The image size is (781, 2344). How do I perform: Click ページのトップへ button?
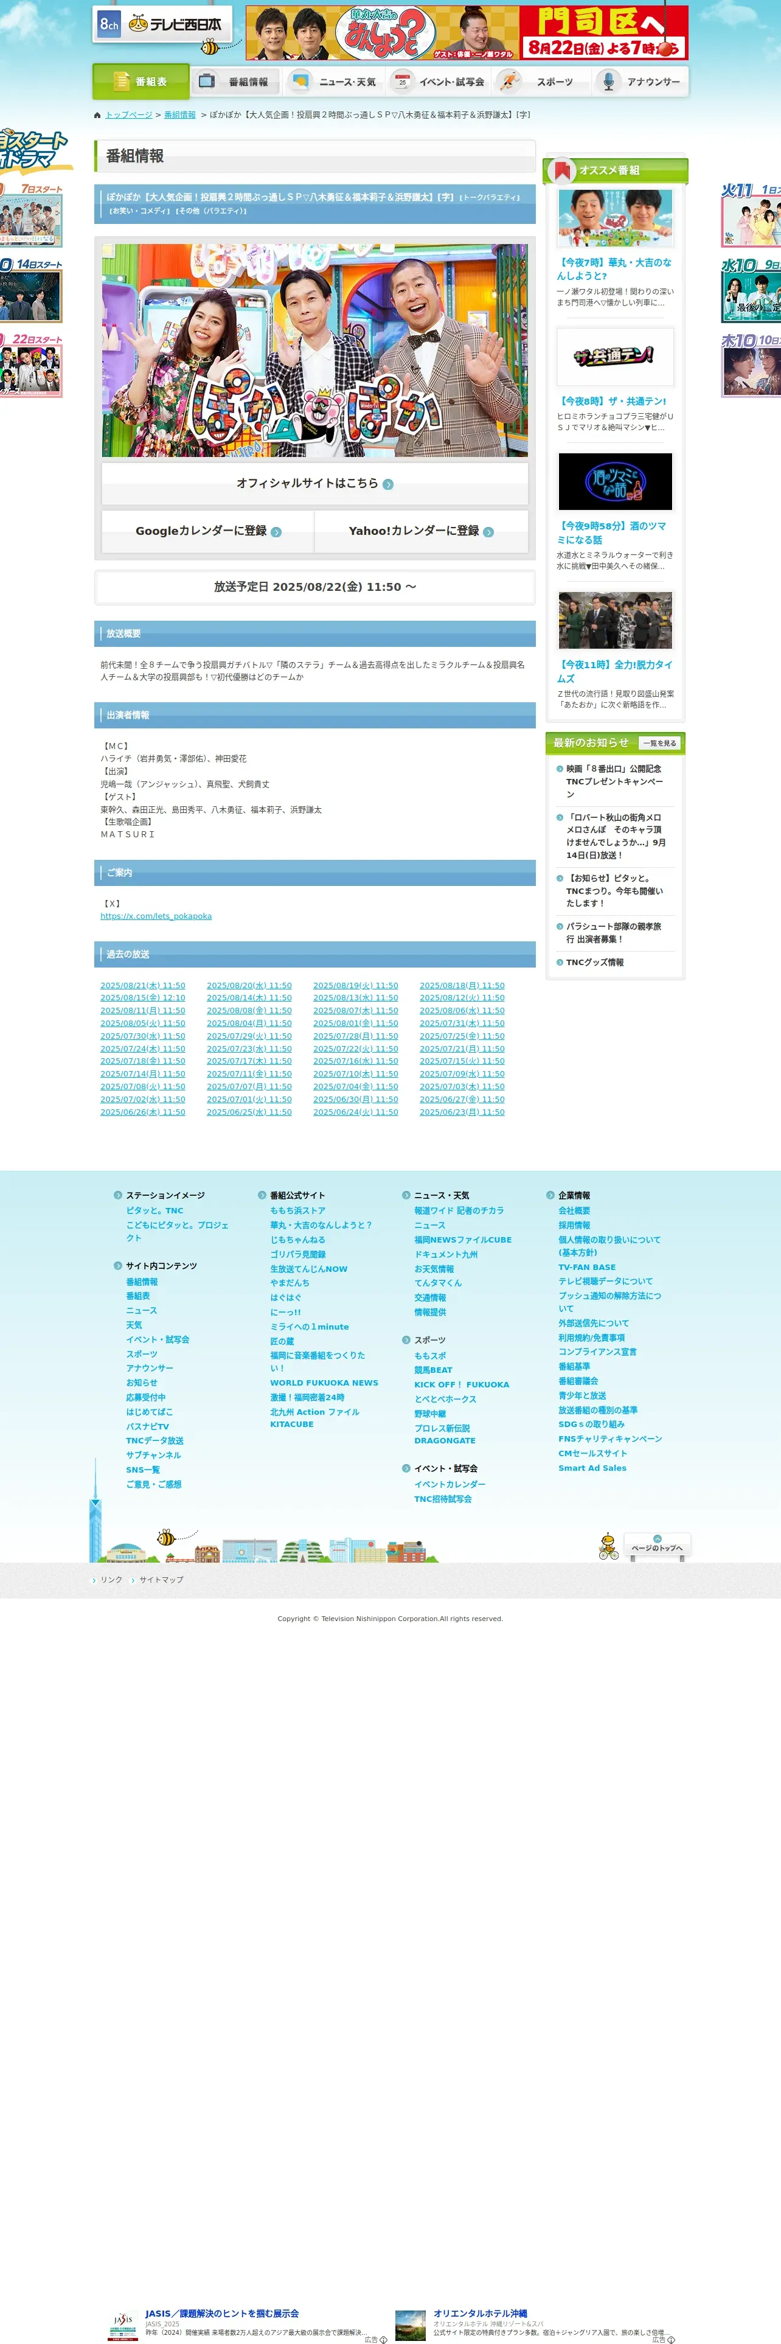coord(658,1546)
